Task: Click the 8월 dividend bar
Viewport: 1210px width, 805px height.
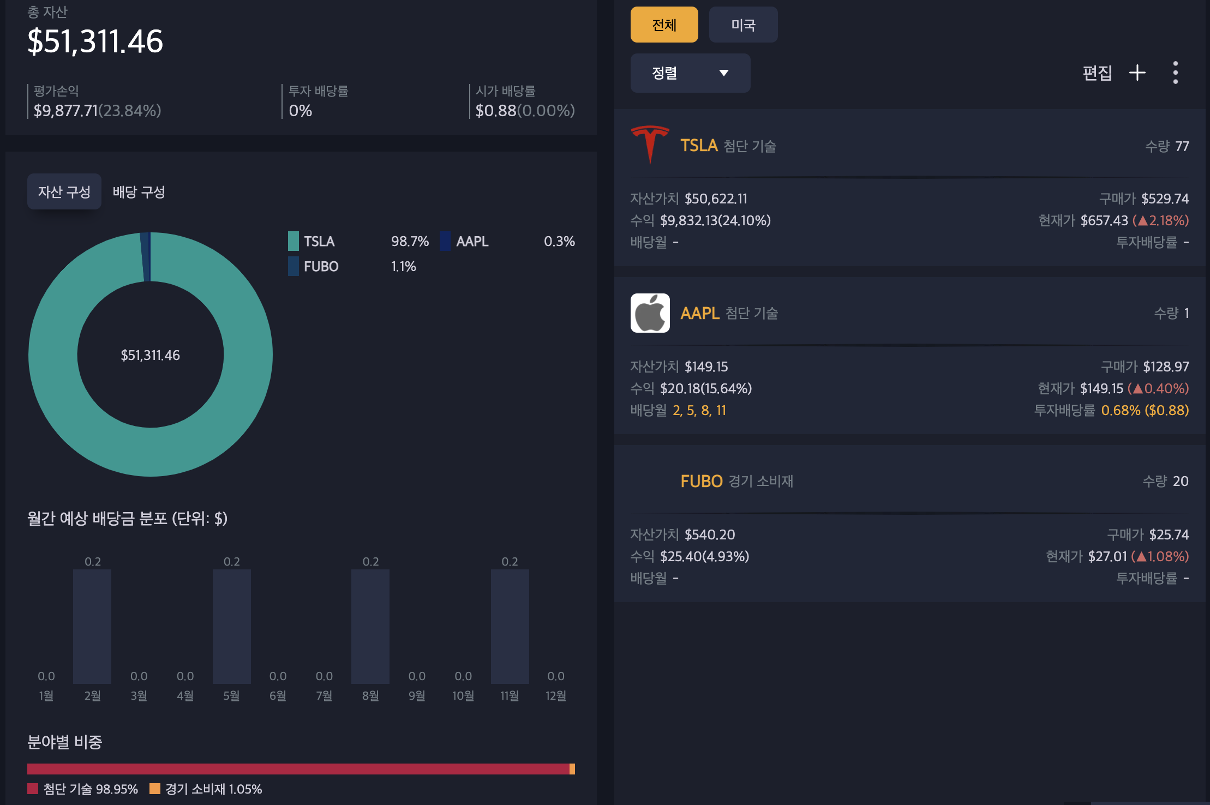Action: [370, 626]
